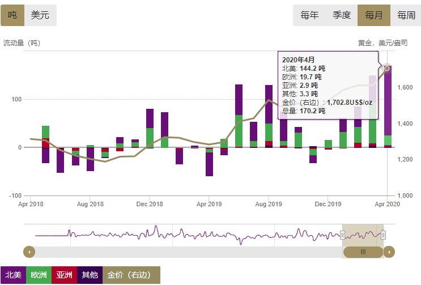421x285 pixels.
Task: Click the navigator scrollbar thumb
Action: (x=363, y=252)
